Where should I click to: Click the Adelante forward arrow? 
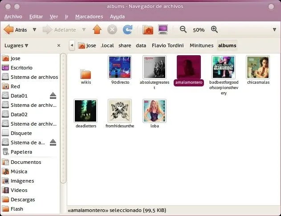click(x=59, y=29)
